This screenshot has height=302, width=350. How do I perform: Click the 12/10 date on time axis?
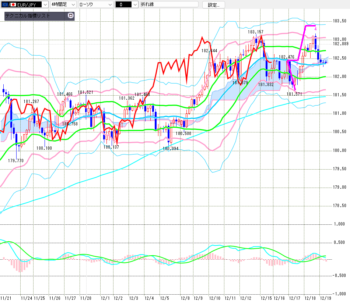[214, 298]
